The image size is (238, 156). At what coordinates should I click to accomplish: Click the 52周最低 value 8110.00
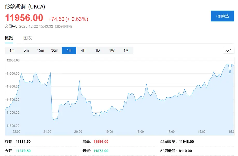(186, 151)
